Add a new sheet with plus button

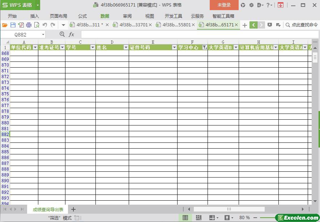73,209
